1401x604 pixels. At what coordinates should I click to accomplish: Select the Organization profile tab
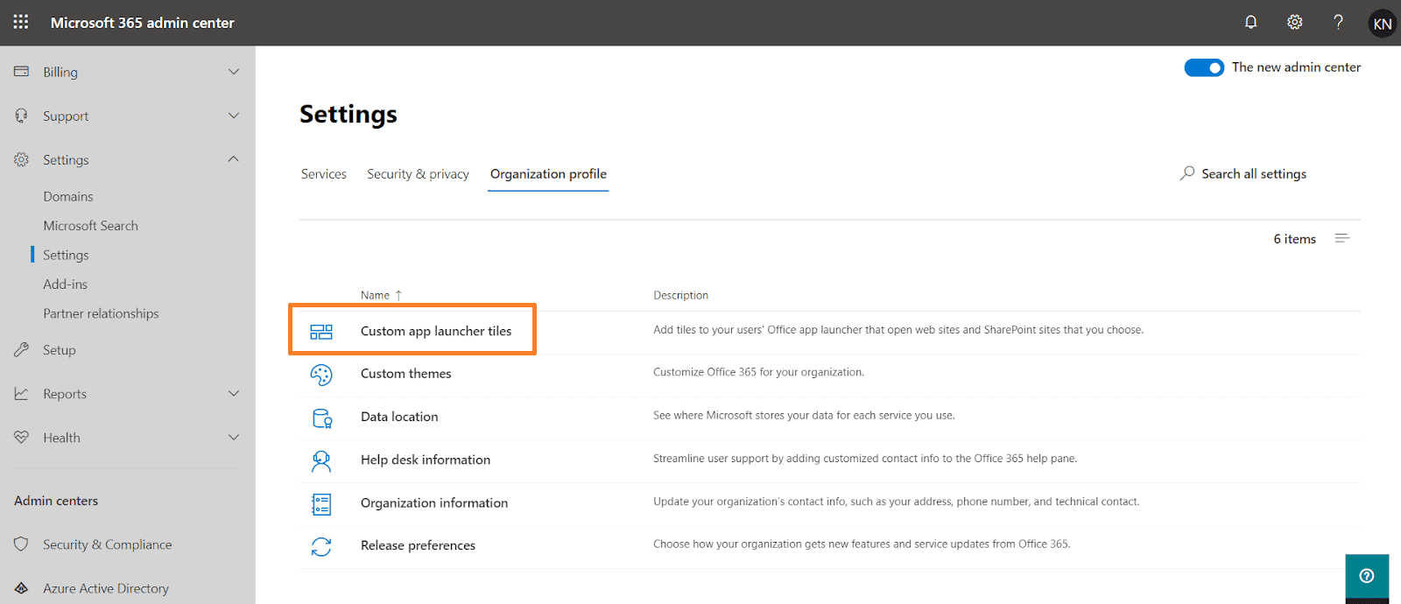(548, 174)
